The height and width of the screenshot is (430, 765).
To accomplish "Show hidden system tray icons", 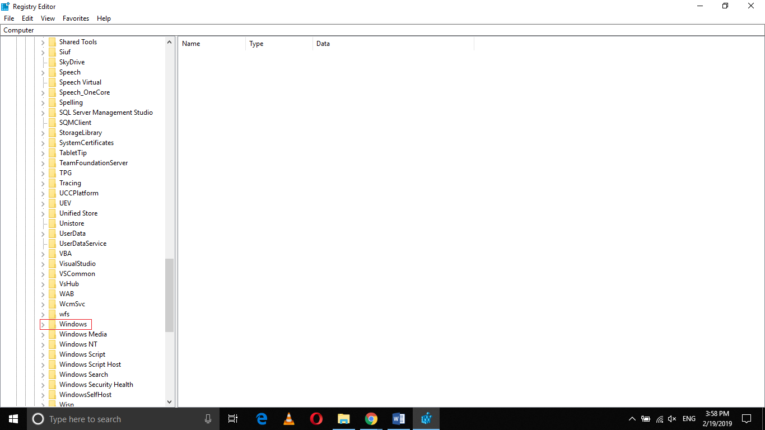I will click(632, 419).
